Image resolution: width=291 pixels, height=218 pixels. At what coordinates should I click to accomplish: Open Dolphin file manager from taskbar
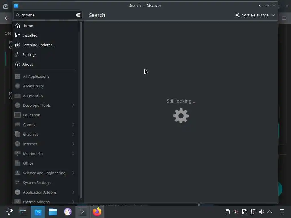pos(53,212)
